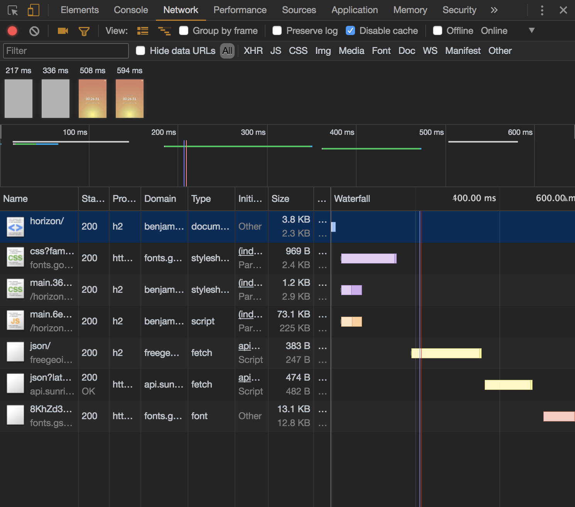
Task: Open the Performance tab
Action: pos(240,10)
